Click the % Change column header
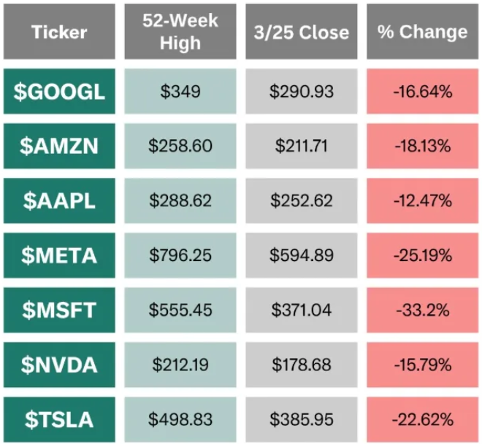482x444 pixels. 423,32
